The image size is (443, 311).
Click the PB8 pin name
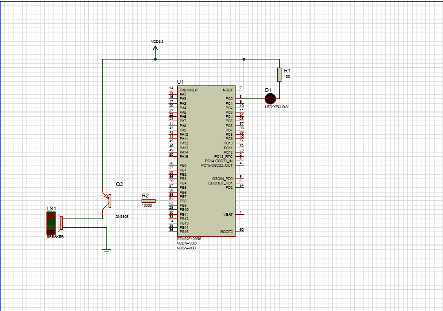coord(183,201)
